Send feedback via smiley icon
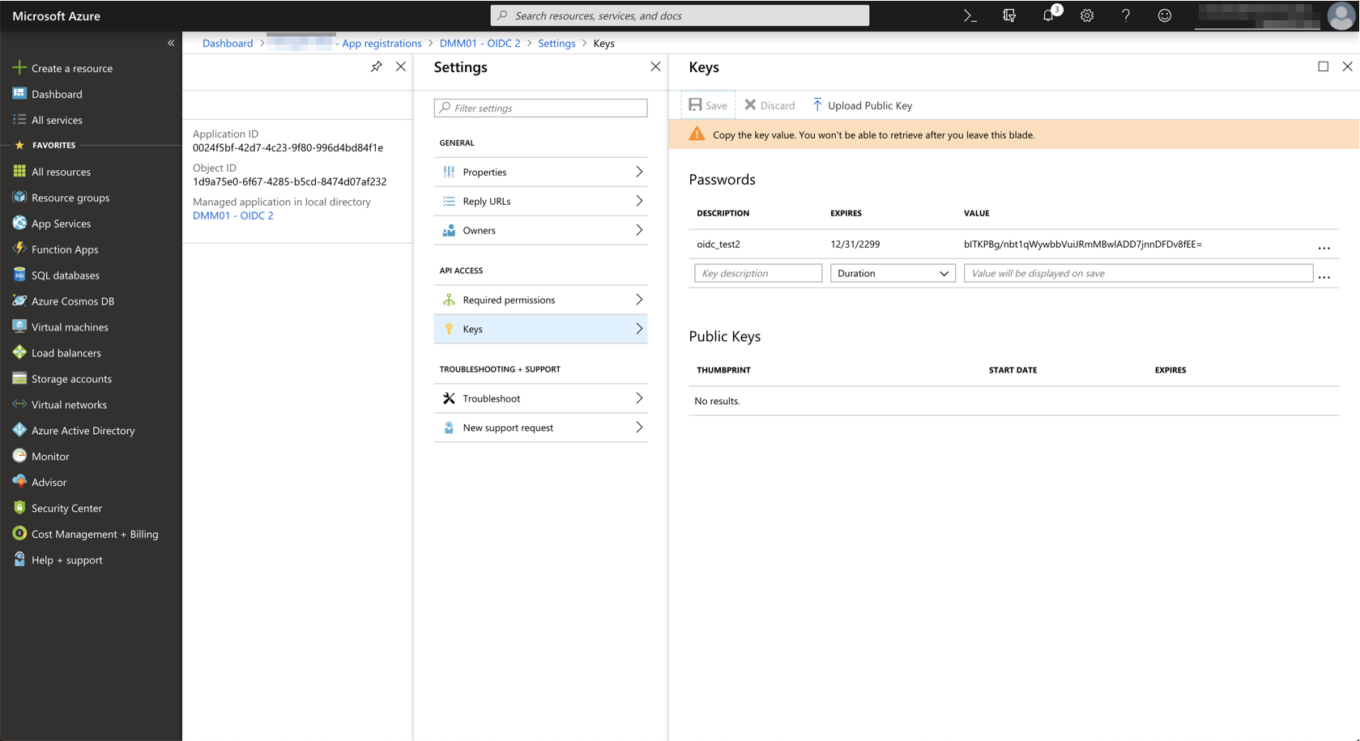The image size is (1360, 741). (1164, 15)
